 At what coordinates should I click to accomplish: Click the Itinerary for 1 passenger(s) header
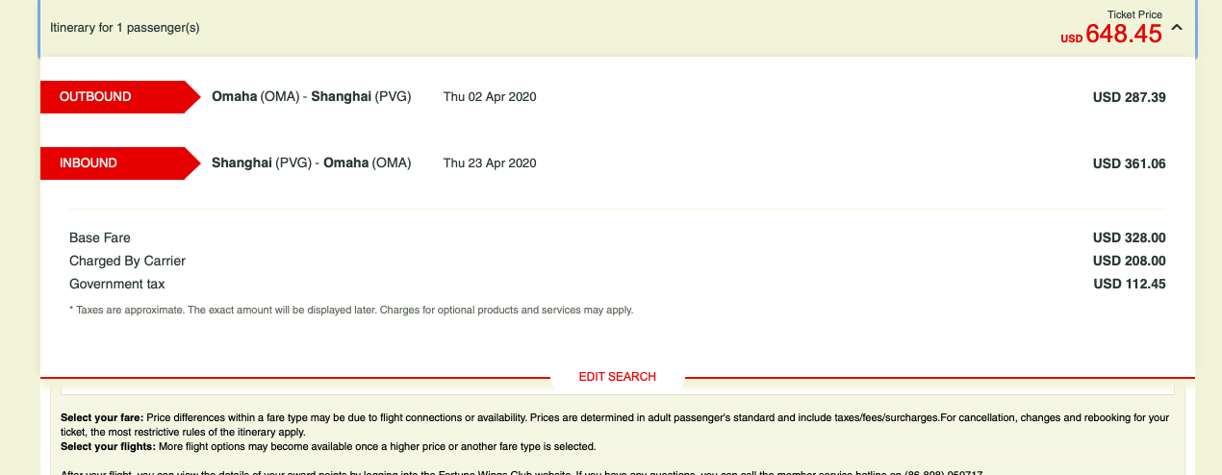point(124,28)
